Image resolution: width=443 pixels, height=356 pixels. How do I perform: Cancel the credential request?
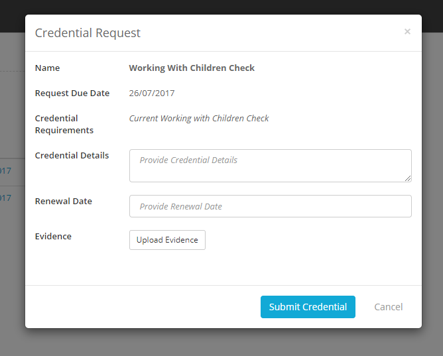point(388,307)
